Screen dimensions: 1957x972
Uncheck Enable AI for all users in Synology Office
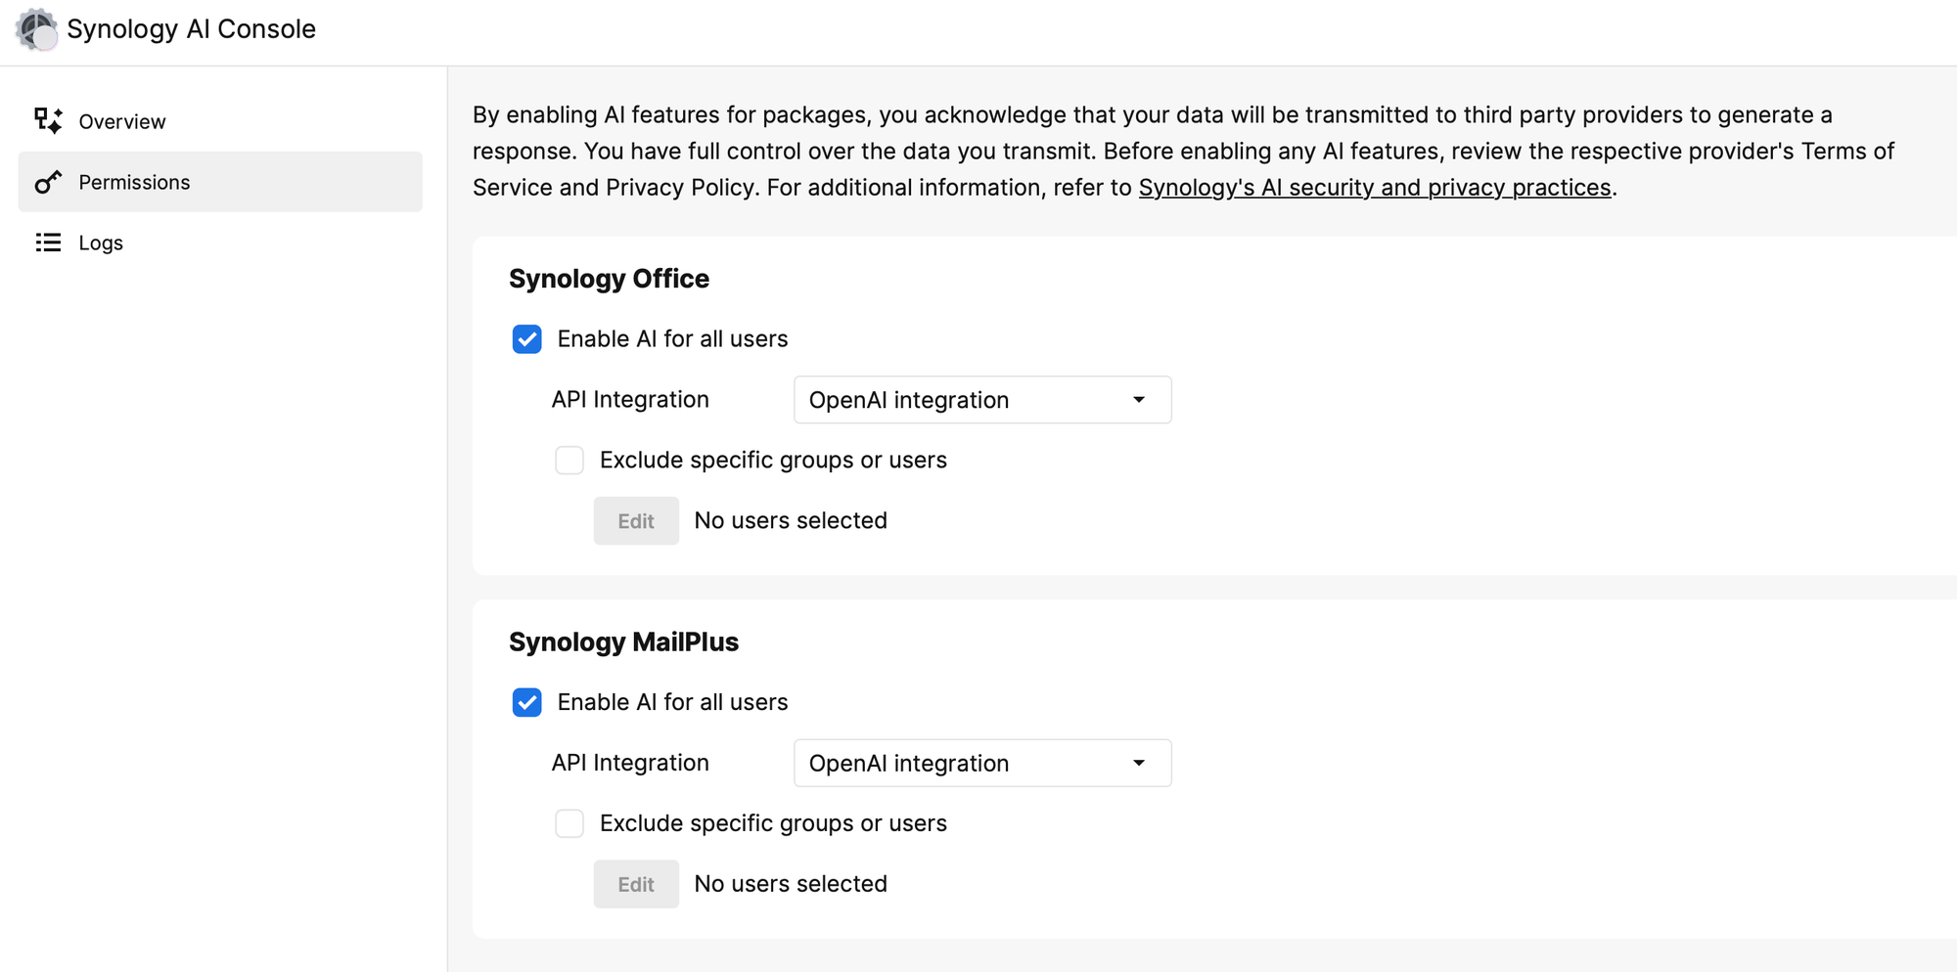pyautogui.click(x=527, y=339)
